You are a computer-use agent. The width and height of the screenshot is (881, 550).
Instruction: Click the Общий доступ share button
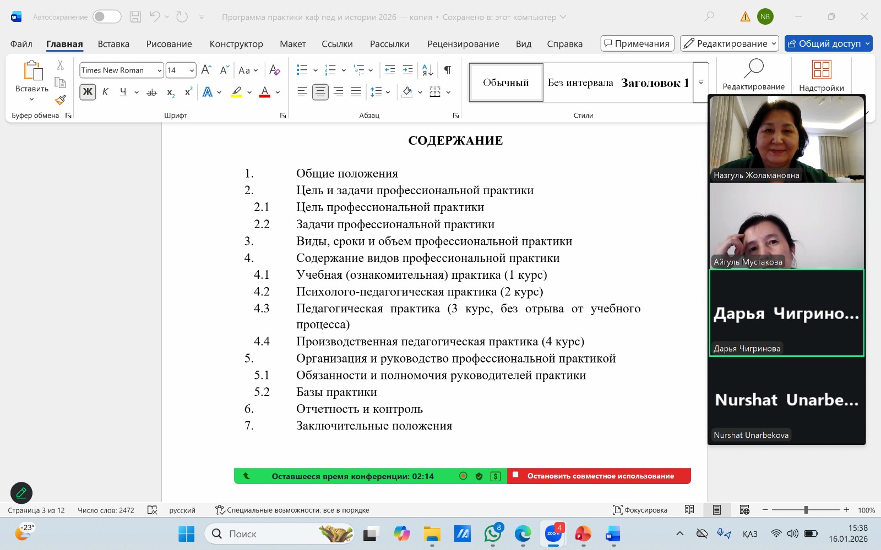click(824, 43)
